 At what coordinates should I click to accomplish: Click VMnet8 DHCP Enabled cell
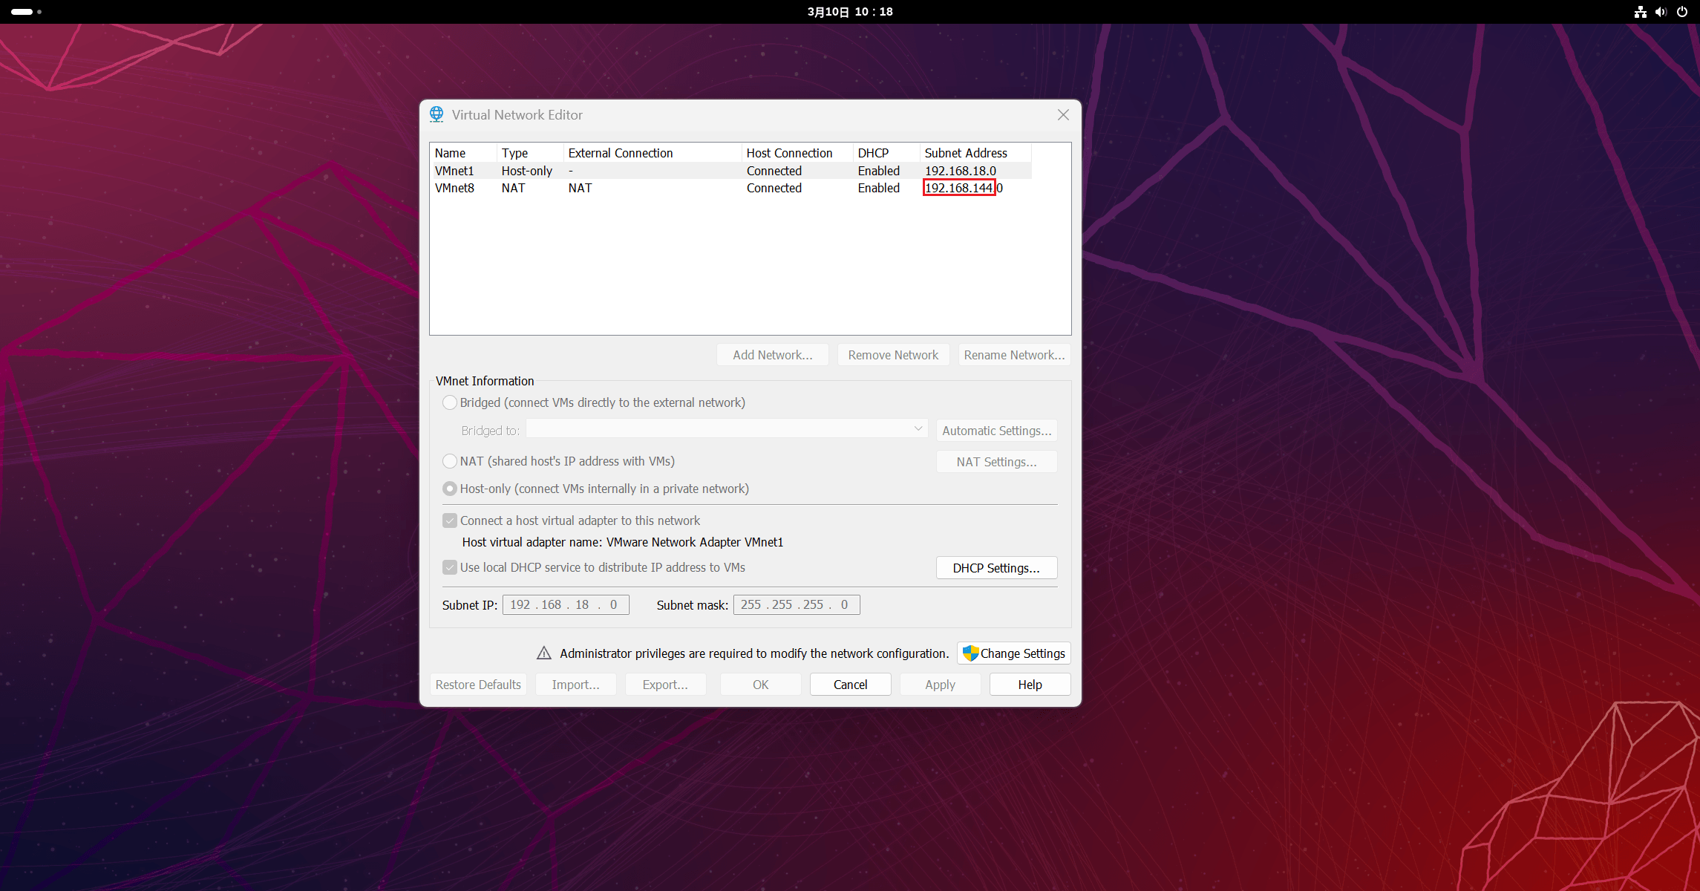pyautogui.click(x=879, y=188)
